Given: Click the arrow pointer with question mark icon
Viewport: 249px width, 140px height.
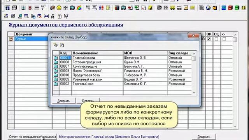Looking at the screenshot, I should 66,16.
